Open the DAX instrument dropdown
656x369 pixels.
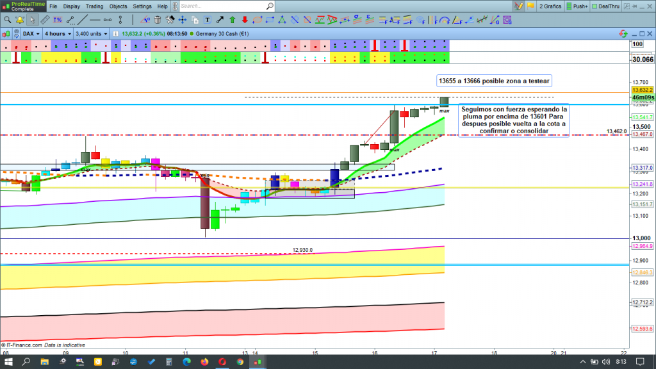pyautogui.click(x=29, y=33)
